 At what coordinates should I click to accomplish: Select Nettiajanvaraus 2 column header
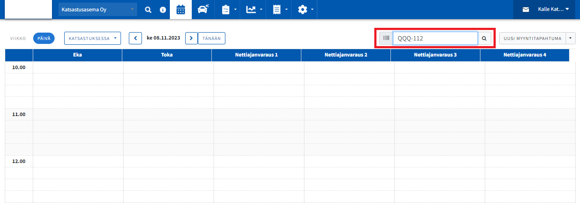(346, 55)
